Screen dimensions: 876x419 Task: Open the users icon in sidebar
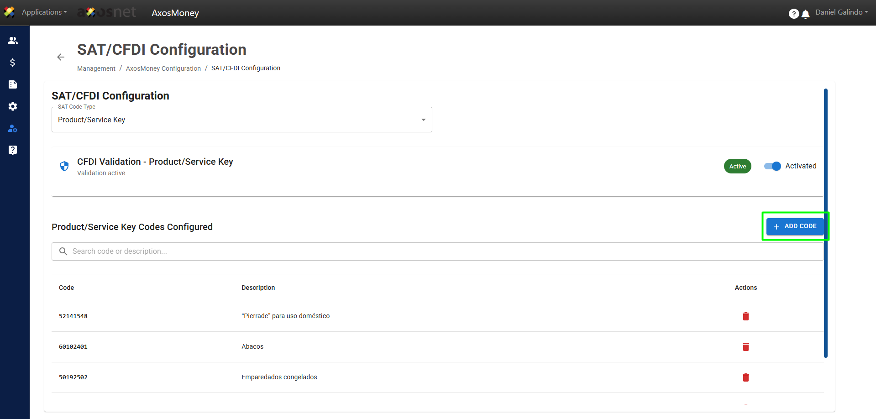(13, 41)
